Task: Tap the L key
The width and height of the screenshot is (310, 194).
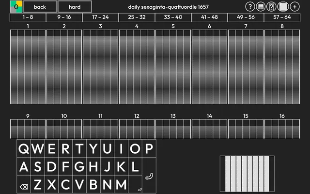Action: tap(135, 167)
